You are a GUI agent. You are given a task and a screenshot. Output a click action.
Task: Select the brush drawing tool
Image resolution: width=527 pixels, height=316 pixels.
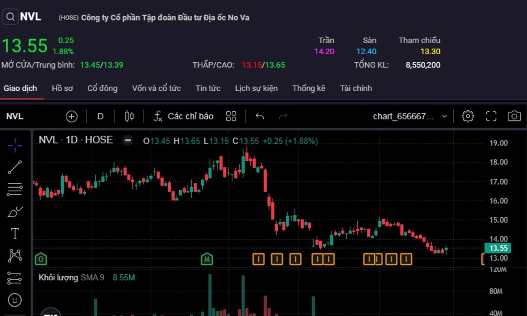click(15, 212)
